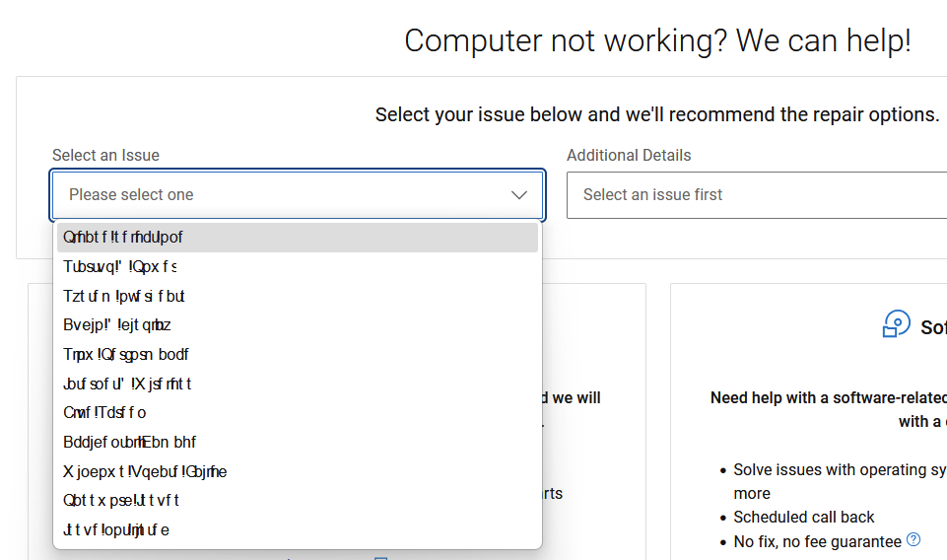Image resolution: width=947 pixels, height=560 pixels.
Task: Pick the 'Tztufn pwfsifbu' (System overheat) option
Action: 297,296
